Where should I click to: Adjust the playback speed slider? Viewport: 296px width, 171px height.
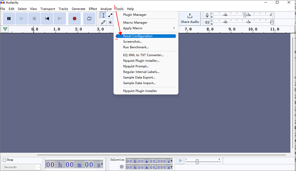click(x=197, y=161)
